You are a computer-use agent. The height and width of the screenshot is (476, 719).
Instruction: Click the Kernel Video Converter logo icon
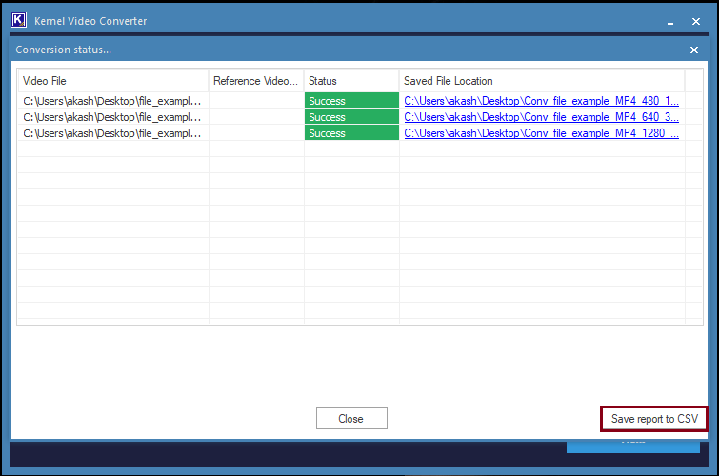(x=19, y=21)
